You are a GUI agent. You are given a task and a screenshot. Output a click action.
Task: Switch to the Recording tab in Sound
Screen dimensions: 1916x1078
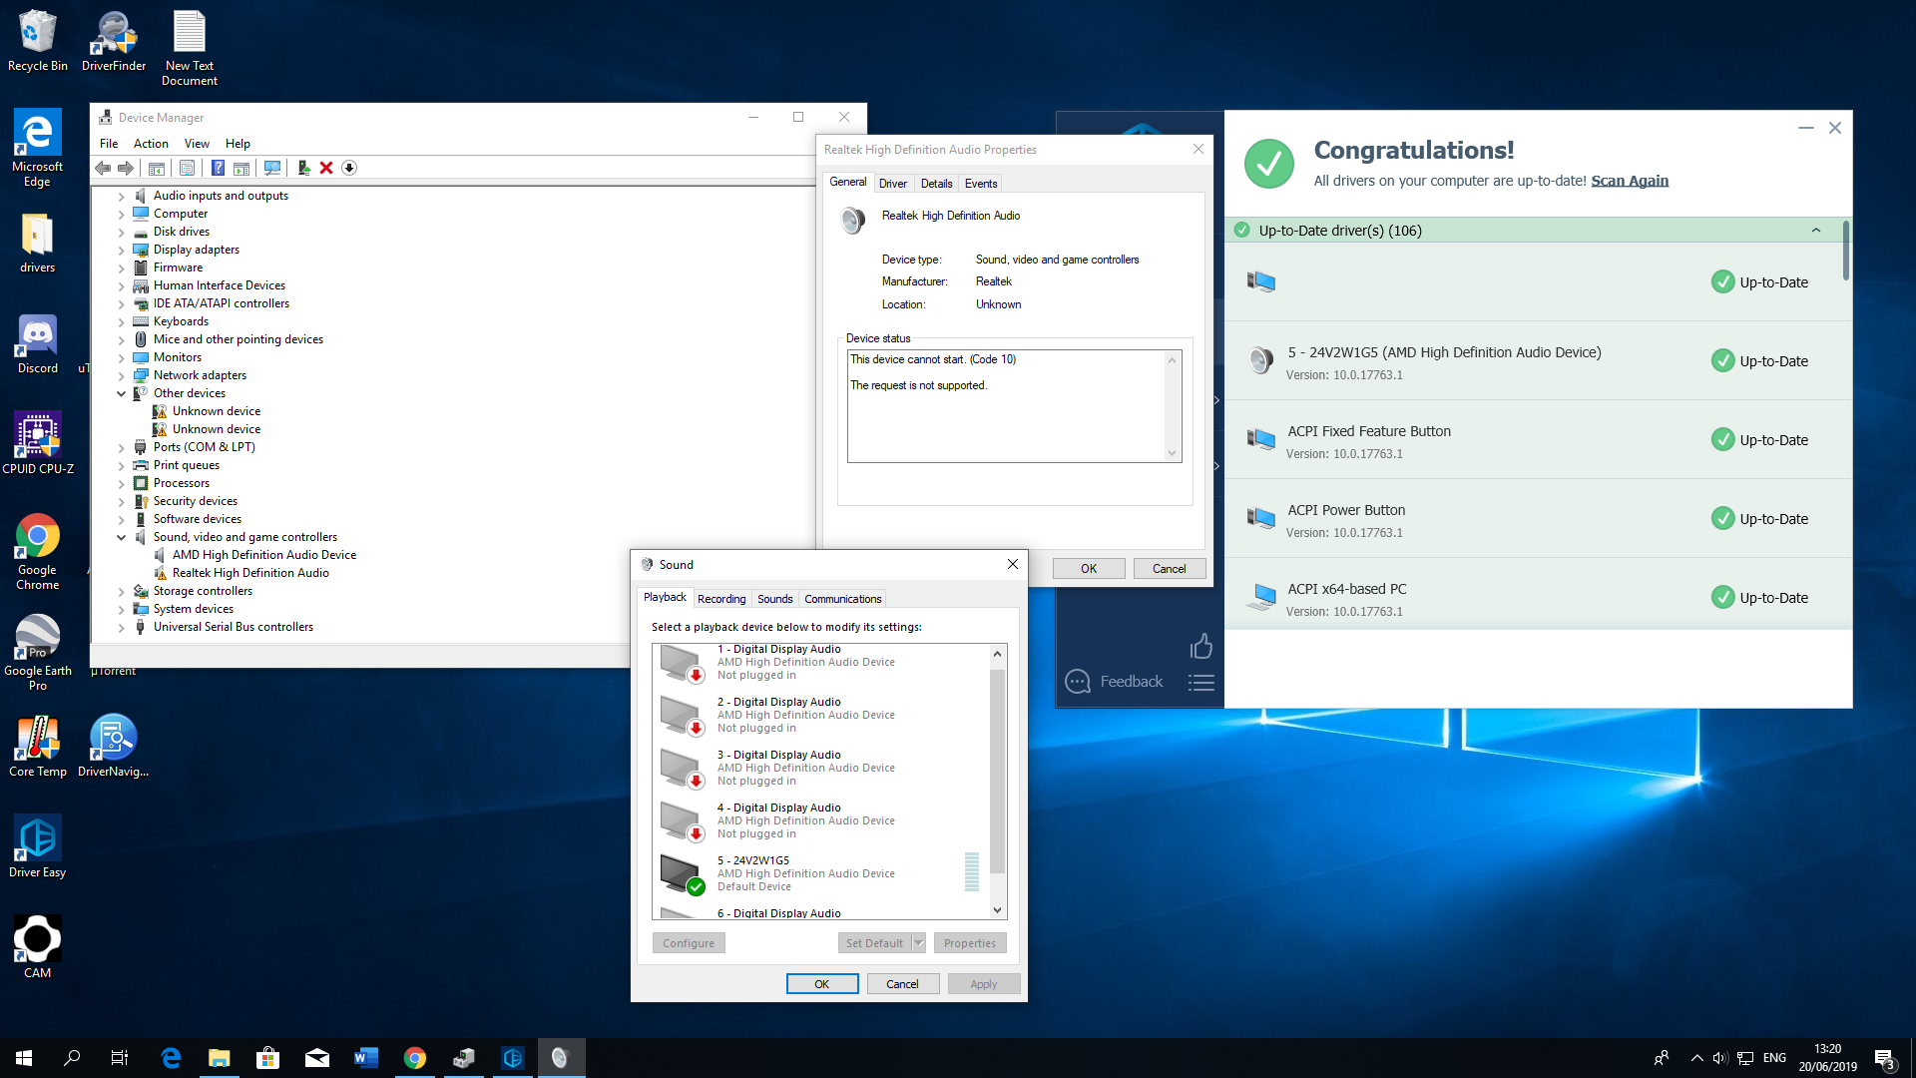721,599
